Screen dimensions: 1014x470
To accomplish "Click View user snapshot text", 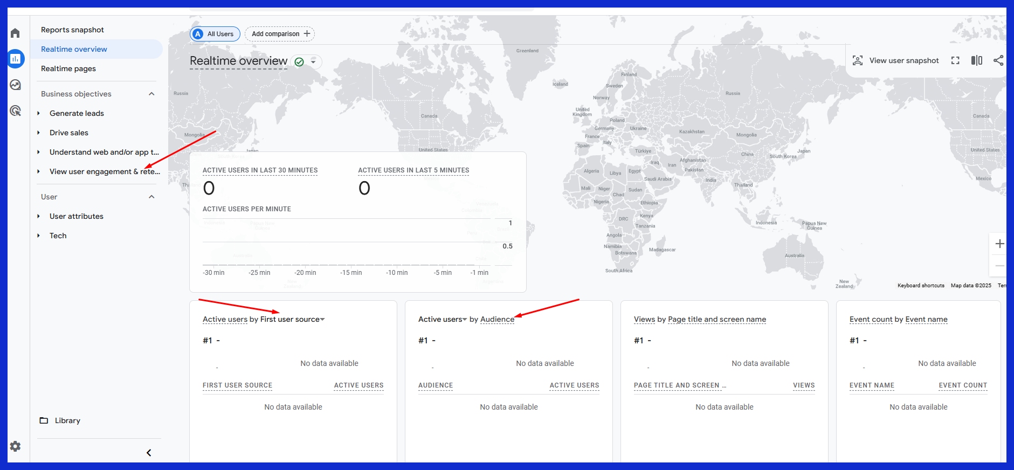I will (904, 60).
